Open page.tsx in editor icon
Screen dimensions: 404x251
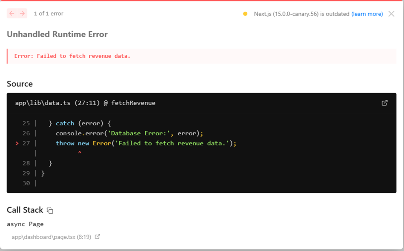97,237
